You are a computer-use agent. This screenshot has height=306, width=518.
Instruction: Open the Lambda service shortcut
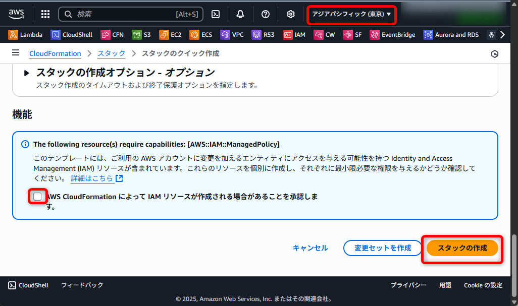point(26,35)
